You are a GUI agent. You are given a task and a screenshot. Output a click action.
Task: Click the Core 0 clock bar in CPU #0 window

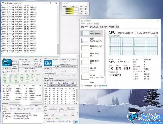(72, 8)
